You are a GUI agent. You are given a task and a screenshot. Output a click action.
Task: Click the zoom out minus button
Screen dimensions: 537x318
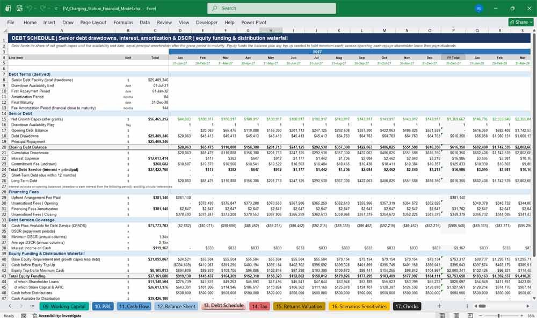point(481,315)
